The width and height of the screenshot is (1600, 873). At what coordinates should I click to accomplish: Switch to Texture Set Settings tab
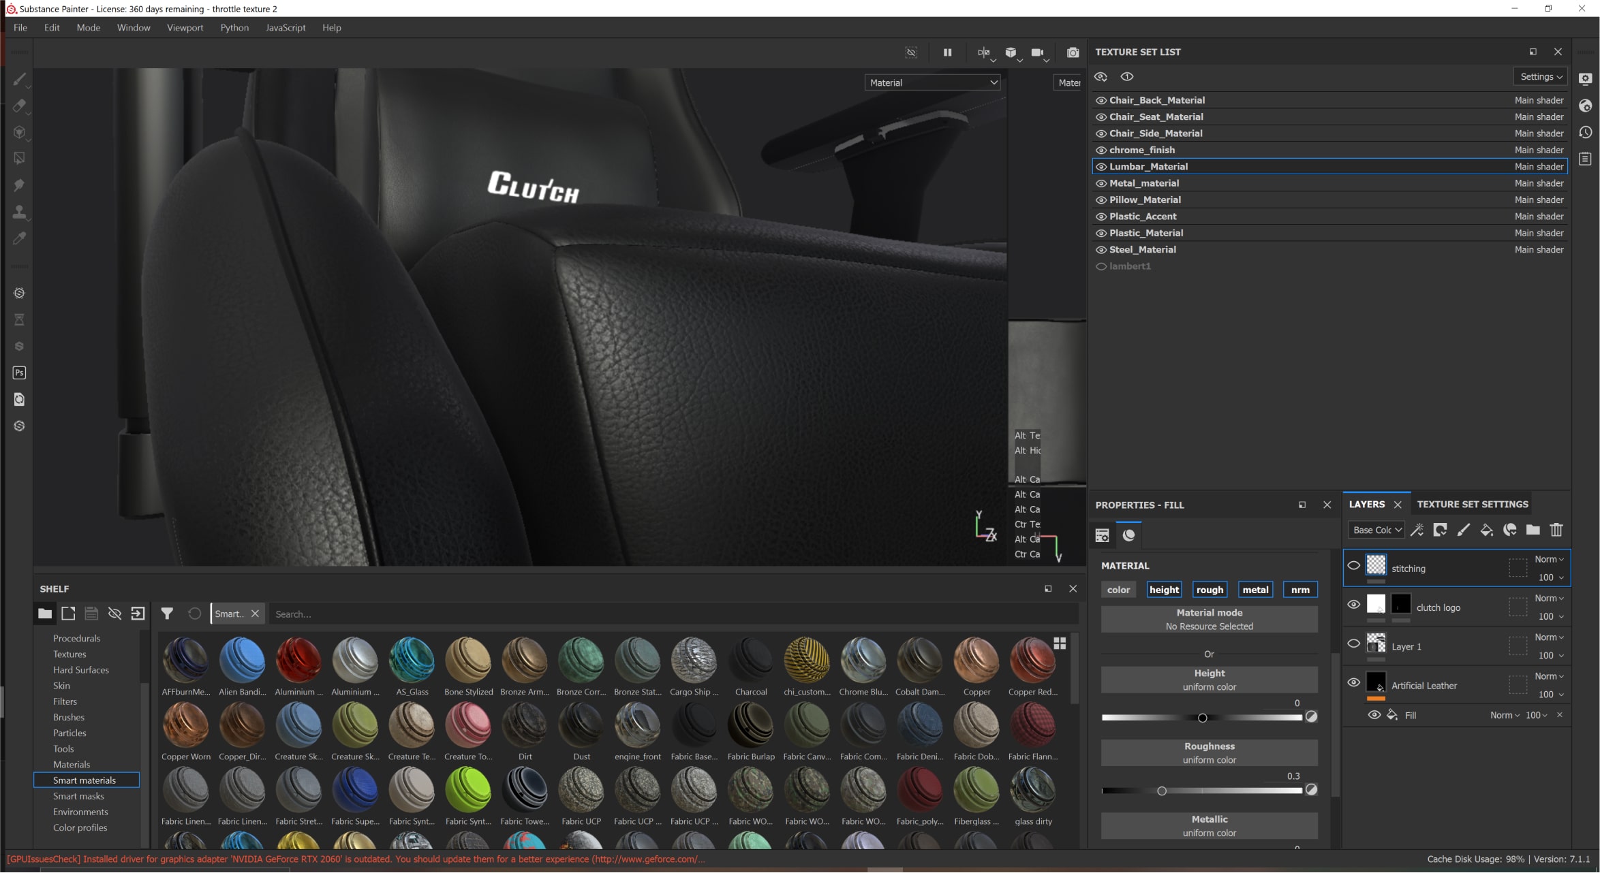[x=1472, y=505]
